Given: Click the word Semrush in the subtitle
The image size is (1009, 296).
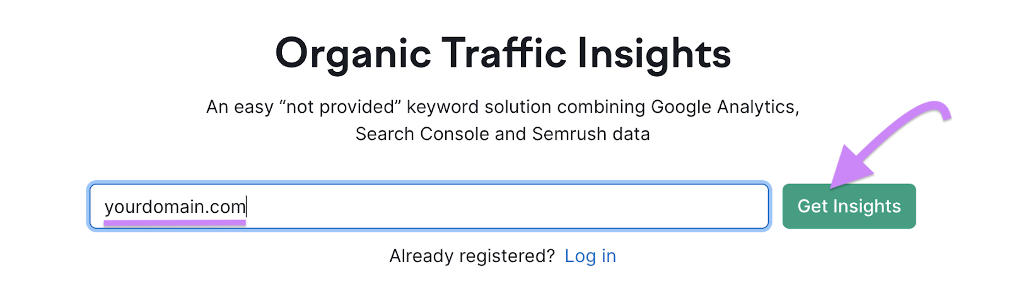Looking at the screenshot, I should pos(561,134).
